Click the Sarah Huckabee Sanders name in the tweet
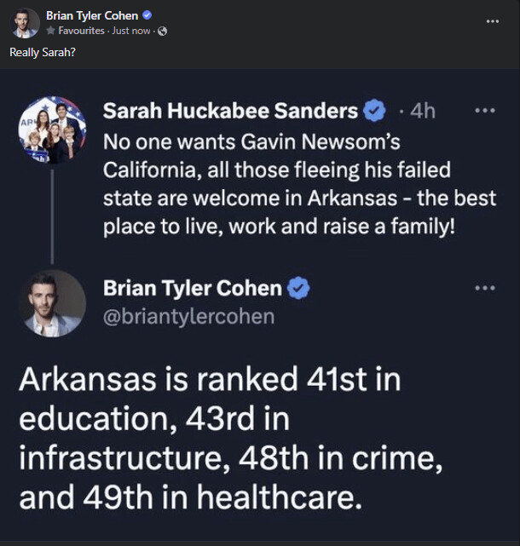The height and width of the screenshot is (546, 520). click(x=230, y=111)
